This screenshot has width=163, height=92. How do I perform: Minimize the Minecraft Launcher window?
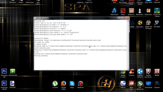coord(119,18)
